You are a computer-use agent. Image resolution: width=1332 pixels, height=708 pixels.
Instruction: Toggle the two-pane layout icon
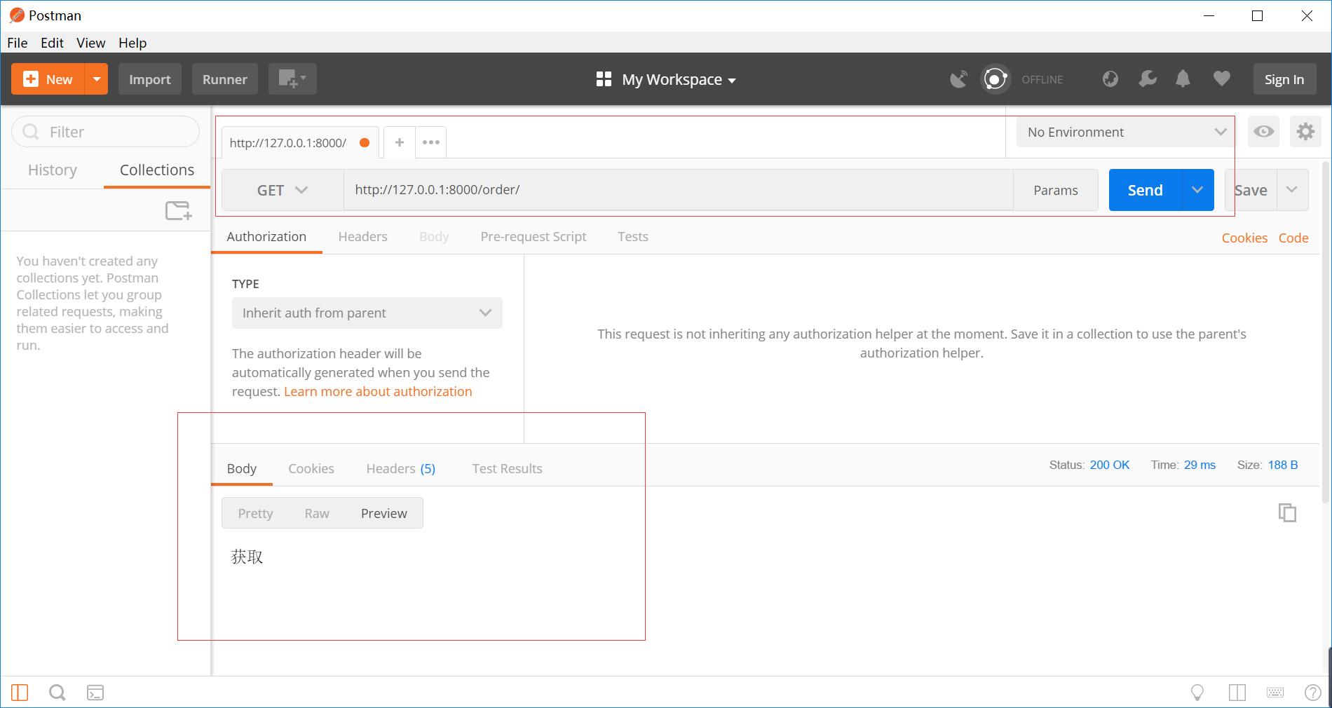coord(1237,693)
